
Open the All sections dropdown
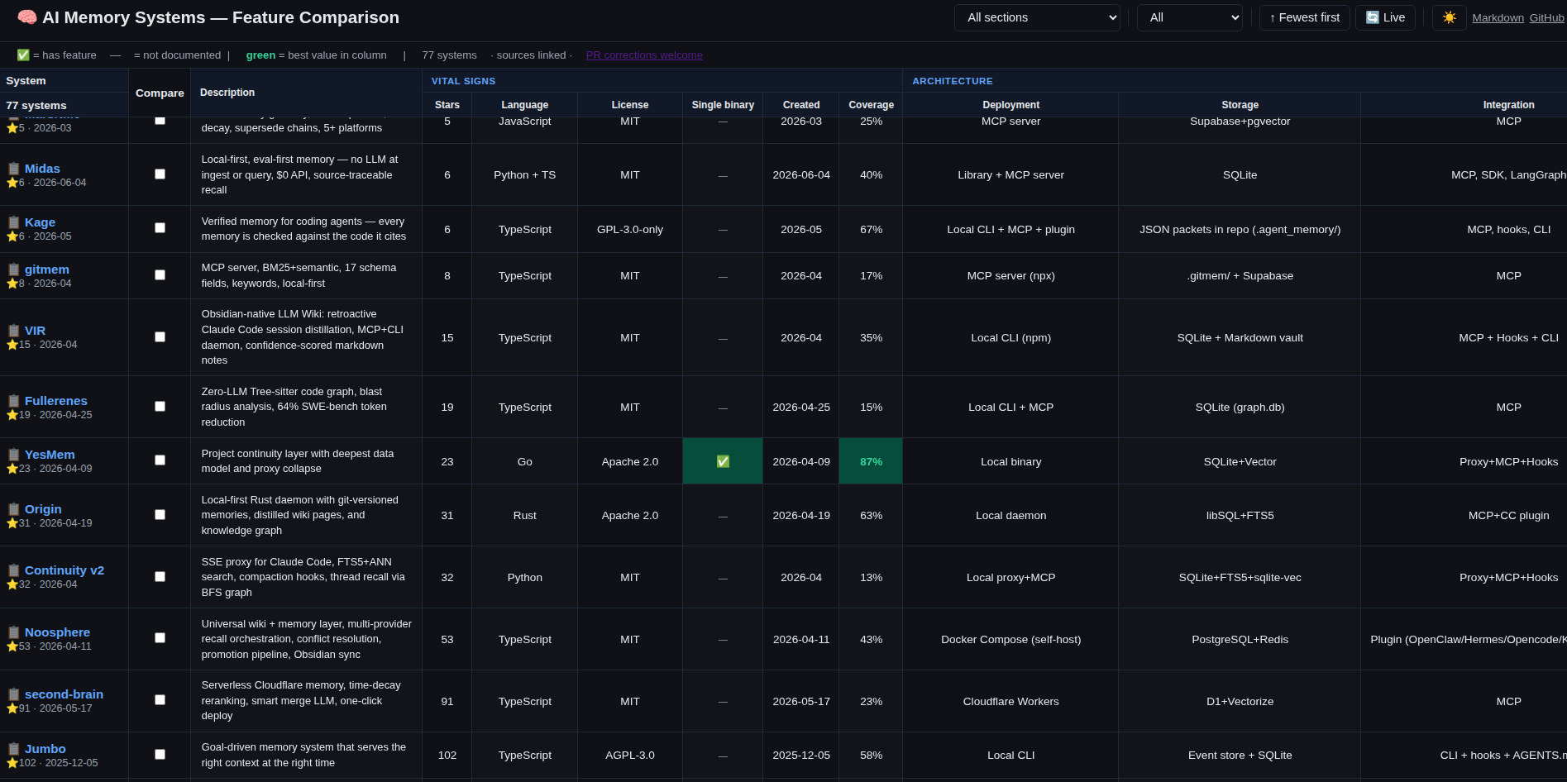click(x=1037, y=17)
